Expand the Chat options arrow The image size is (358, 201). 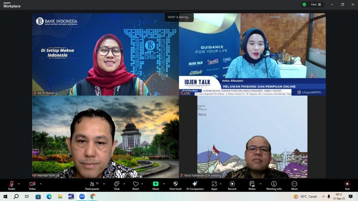(124, 184)
